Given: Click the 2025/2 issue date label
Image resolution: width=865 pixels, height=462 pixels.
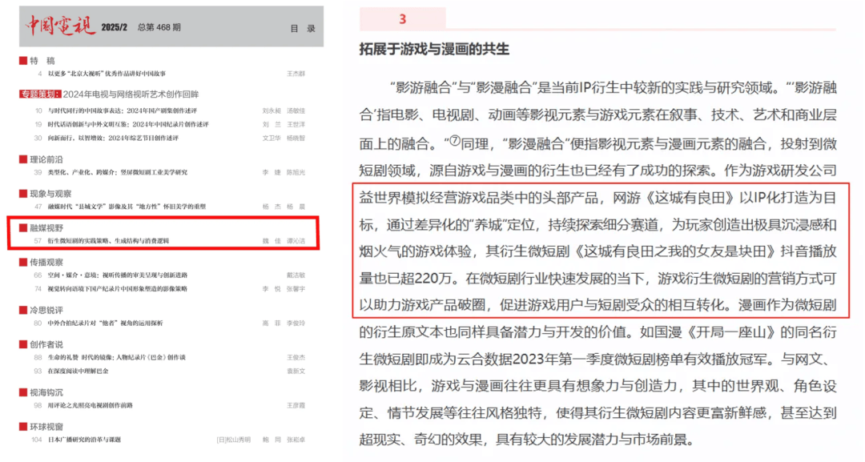Looking at the screenshot, I should coord(115,28).
